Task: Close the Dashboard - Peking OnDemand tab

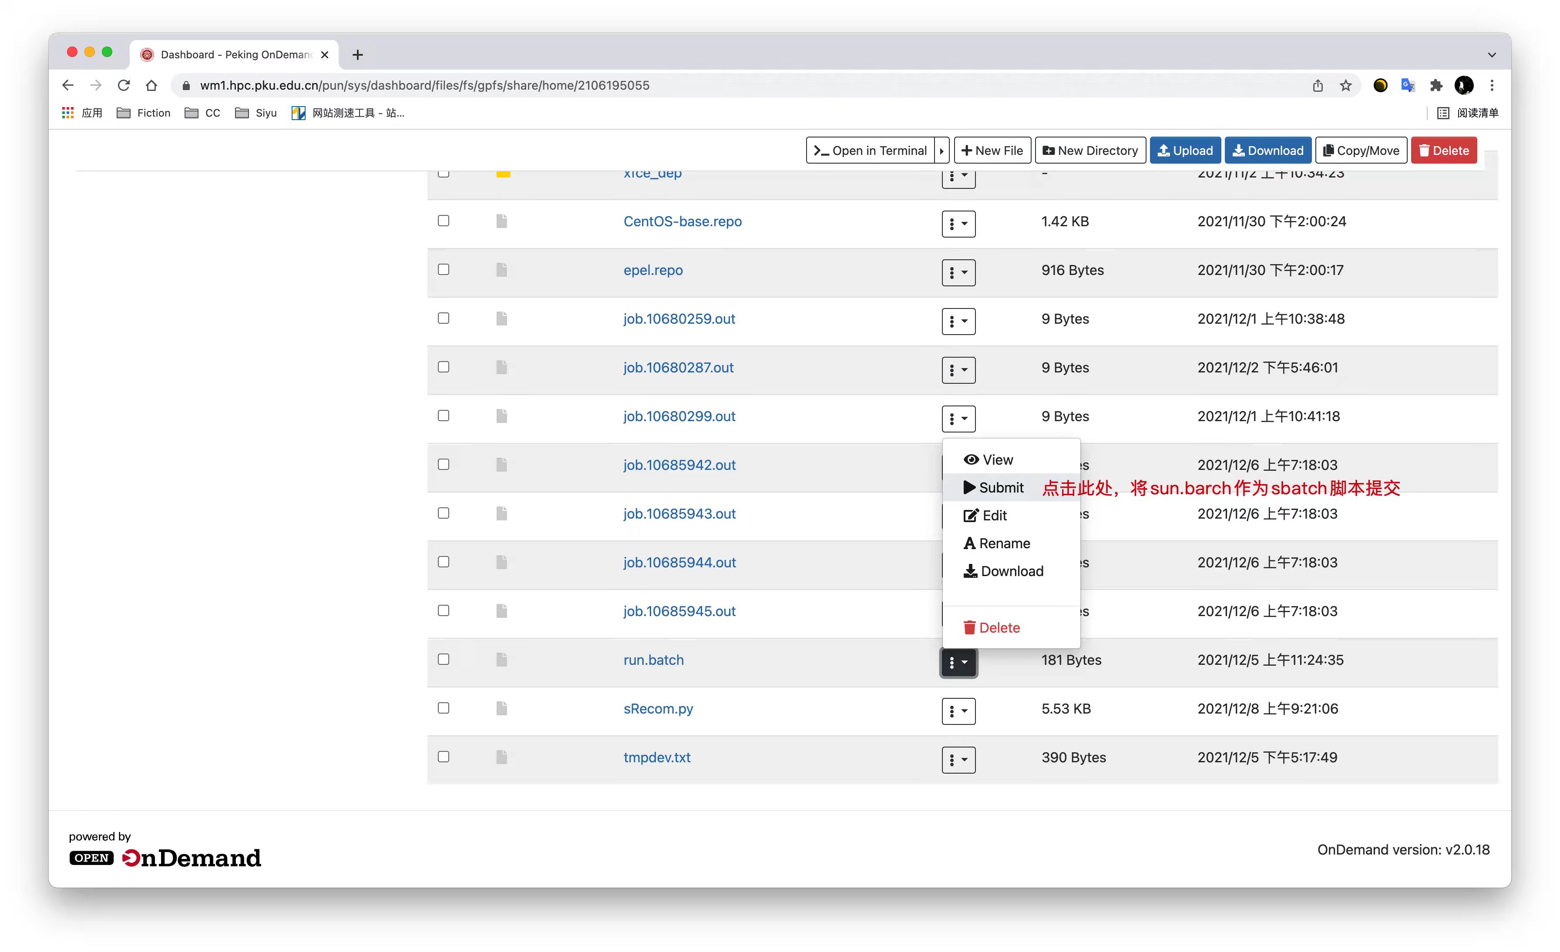Action: tap(325, 55)
